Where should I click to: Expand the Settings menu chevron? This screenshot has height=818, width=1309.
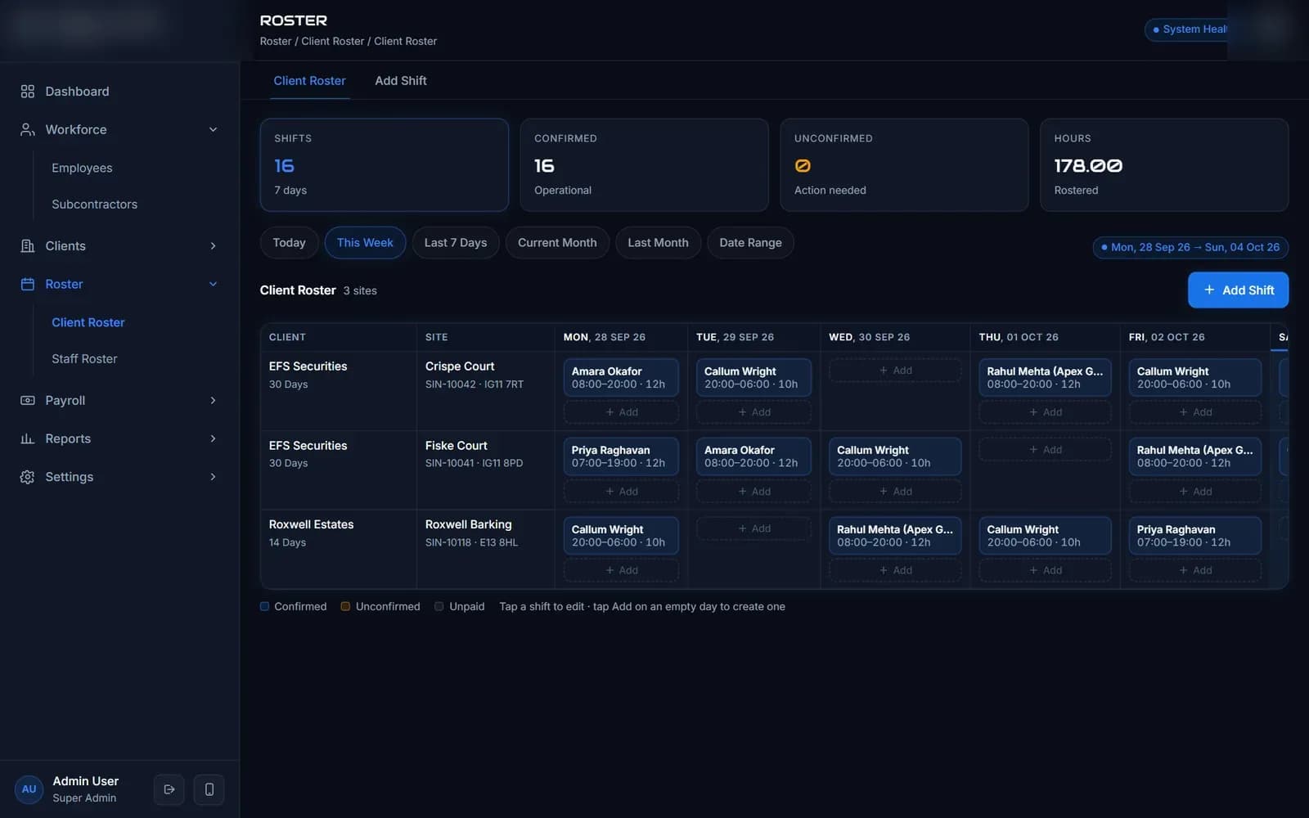pos(213,477)
